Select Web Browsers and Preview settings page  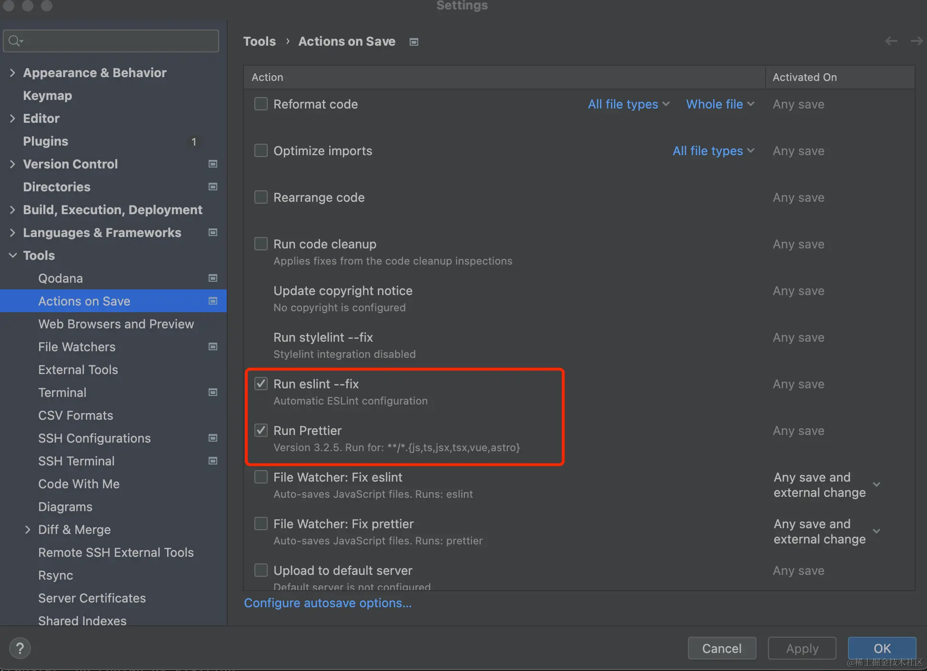(x=116, y=324)
